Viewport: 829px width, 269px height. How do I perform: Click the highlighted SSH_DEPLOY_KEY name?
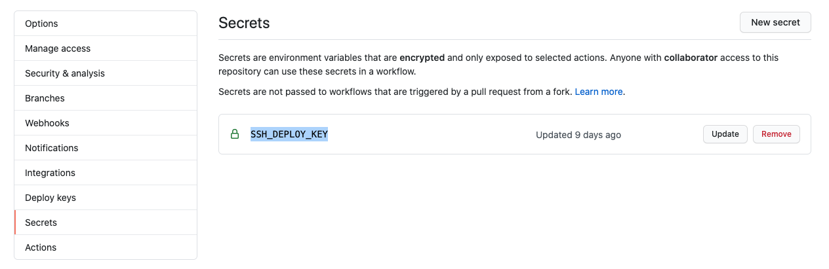(x=289, y=134)
